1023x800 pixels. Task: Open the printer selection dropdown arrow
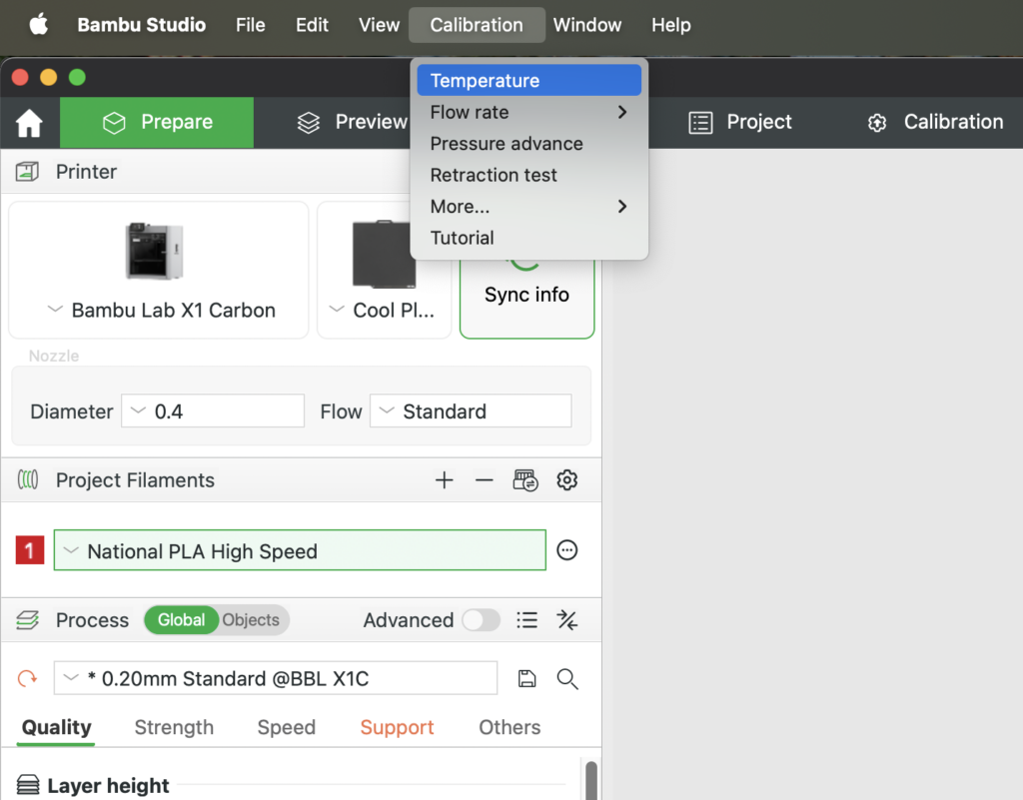(56, 309)
